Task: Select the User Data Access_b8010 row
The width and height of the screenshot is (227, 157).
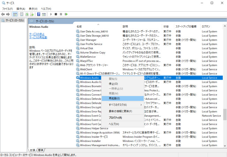Action: click(x=149, y=31)
